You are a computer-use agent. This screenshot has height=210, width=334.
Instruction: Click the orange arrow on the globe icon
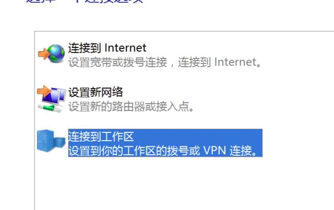coord(44,54)
